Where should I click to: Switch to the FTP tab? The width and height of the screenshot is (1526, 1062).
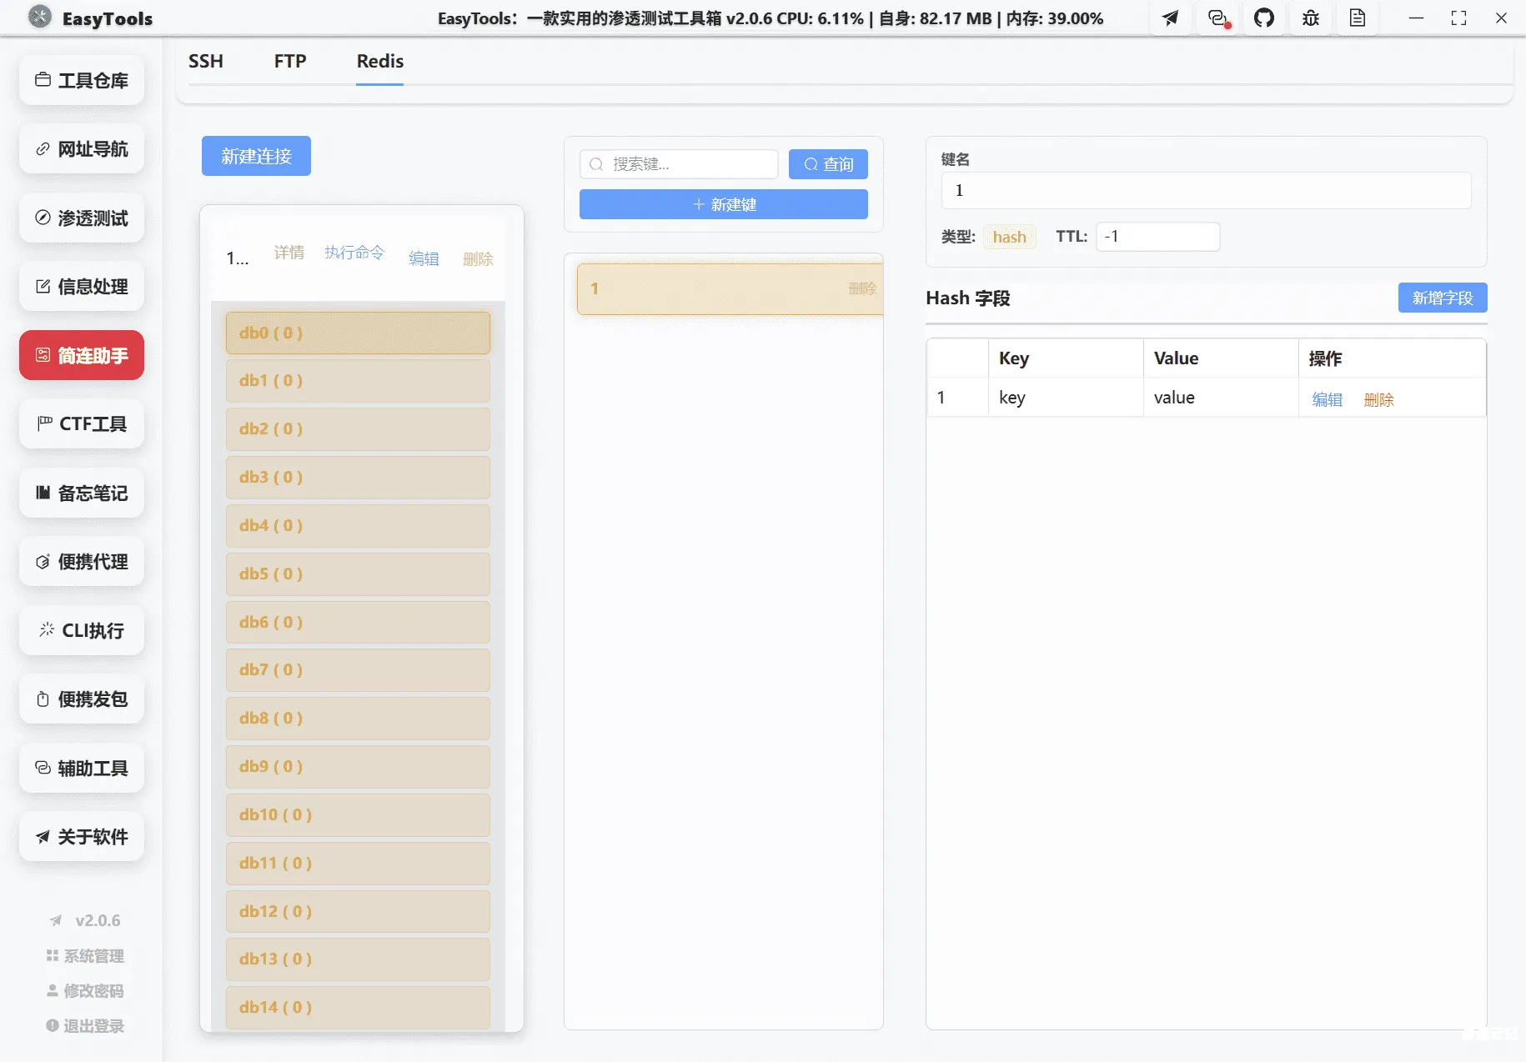click(289, 61)
